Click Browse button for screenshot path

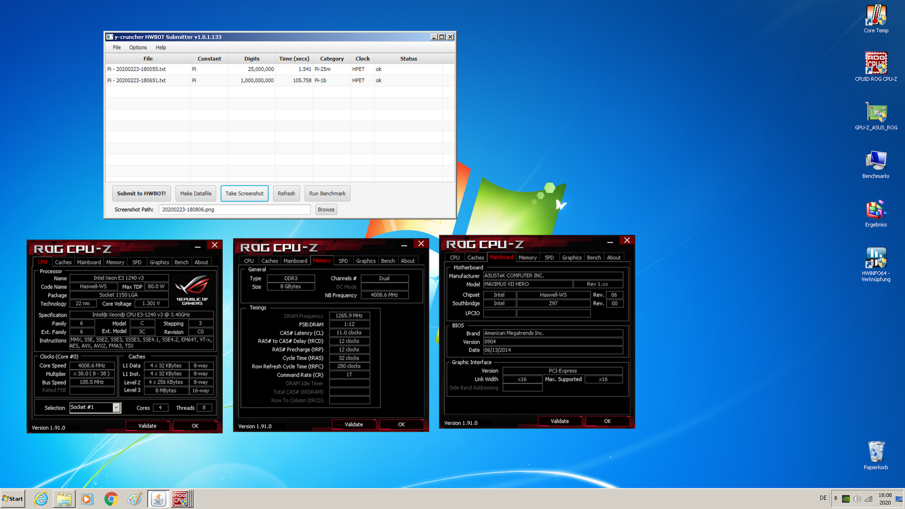click(326, 209)
